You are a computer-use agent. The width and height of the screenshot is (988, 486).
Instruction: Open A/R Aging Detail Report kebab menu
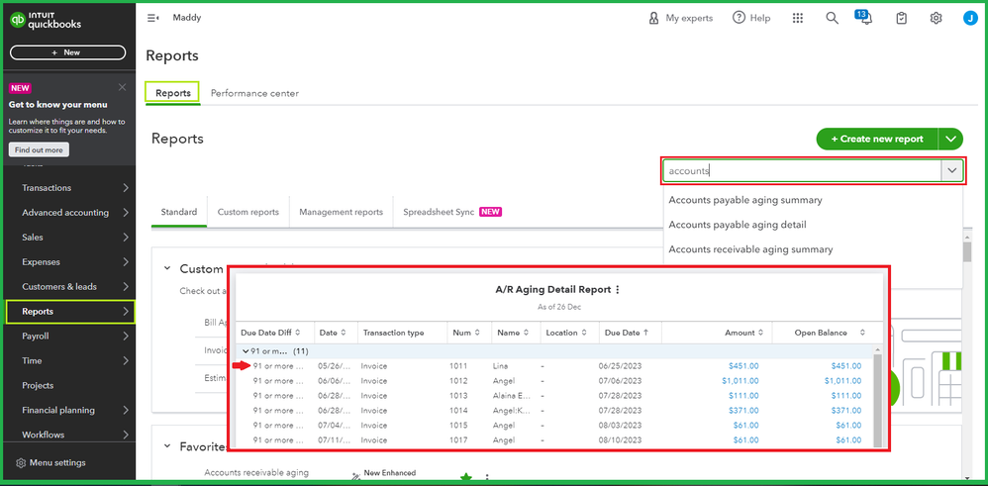pos(618,290)
